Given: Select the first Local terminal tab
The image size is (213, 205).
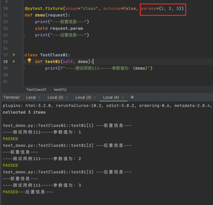Looking at the screenshot, I should tap(31, 97).
